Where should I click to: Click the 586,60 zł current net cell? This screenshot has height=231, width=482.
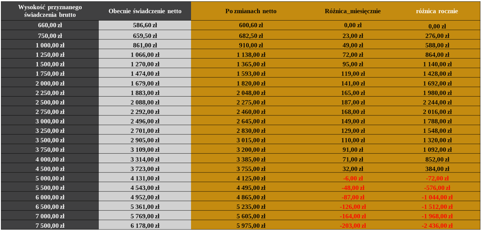click(145, 25)
